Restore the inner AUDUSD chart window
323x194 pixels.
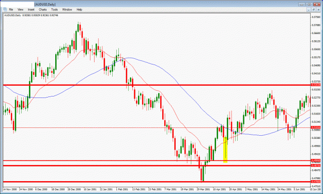coord(314,10)
